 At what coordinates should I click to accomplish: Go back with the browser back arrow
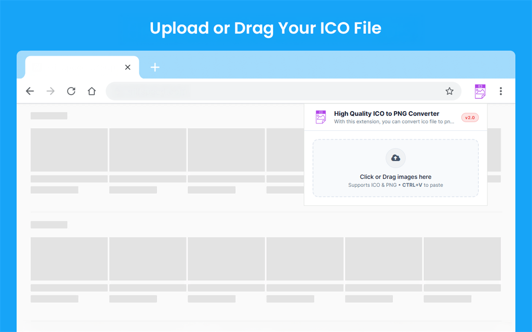pos(30,91)
